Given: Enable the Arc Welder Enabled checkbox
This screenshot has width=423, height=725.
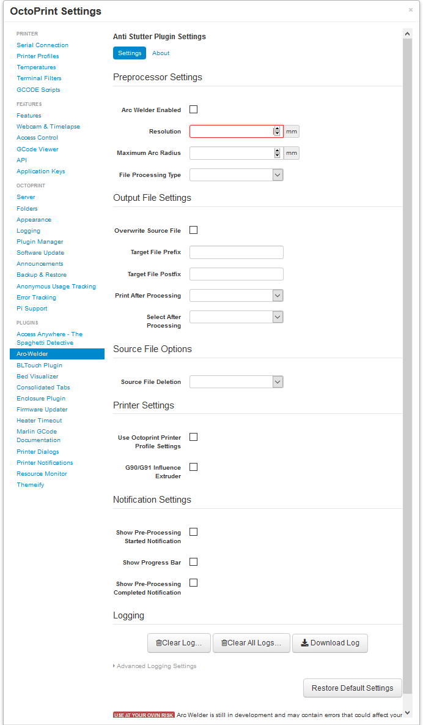Looking at the screenshot, I should [194, 110].
